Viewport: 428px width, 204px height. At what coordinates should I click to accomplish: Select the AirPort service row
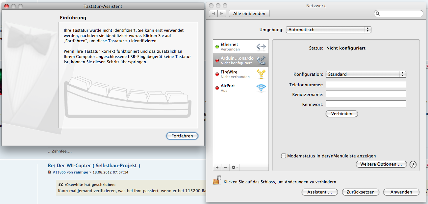[x=241, y=88]
